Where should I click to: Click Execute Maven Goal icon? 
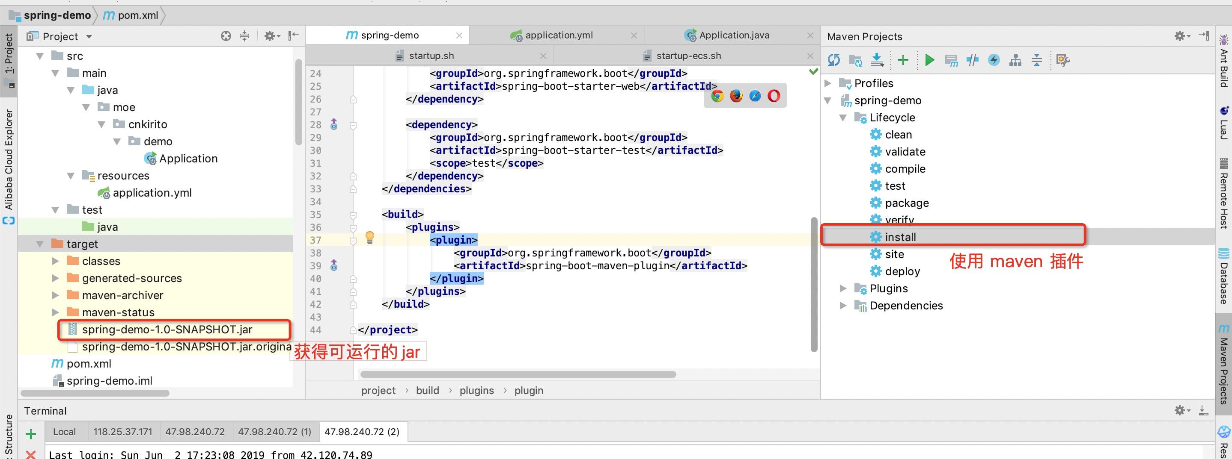951,60
